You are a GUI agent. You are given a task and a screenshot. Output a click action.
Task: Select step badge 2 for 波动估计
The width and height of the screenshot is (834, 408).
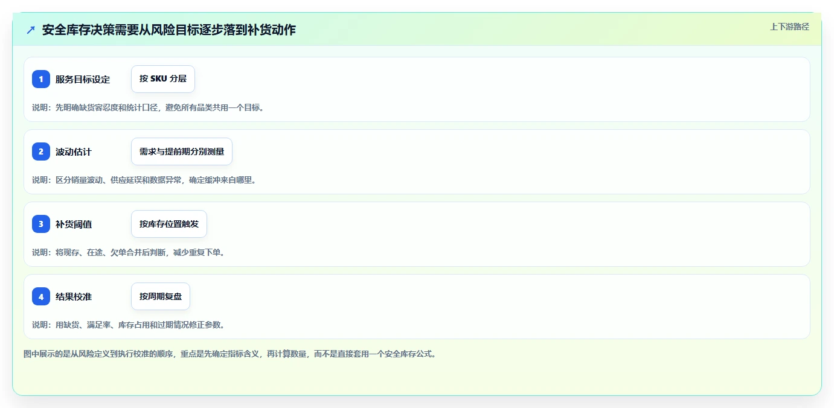click(41, 151)
